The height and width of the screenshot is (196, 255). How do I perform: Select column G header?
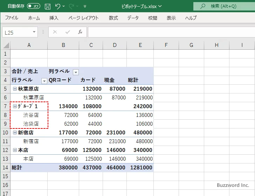(x=191, y=45)
